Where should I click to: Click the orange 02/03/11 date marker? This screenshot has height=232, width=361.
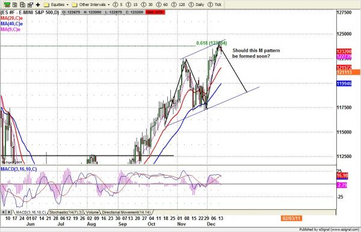coord(291,218)
